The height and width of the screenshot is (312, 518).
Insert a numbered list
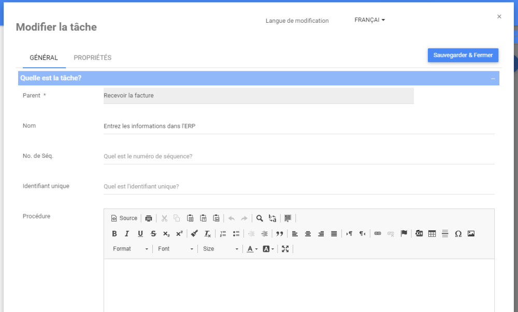click(x=223, y=233)
